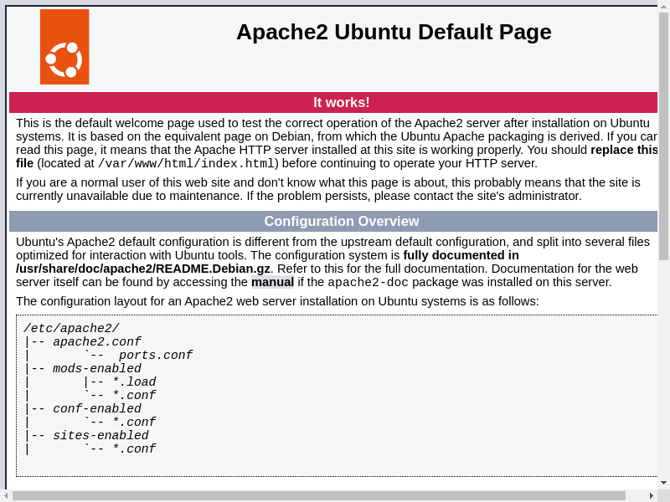
Task: Click the horizontal scrollbar thumb
Action: coord(318,495)
